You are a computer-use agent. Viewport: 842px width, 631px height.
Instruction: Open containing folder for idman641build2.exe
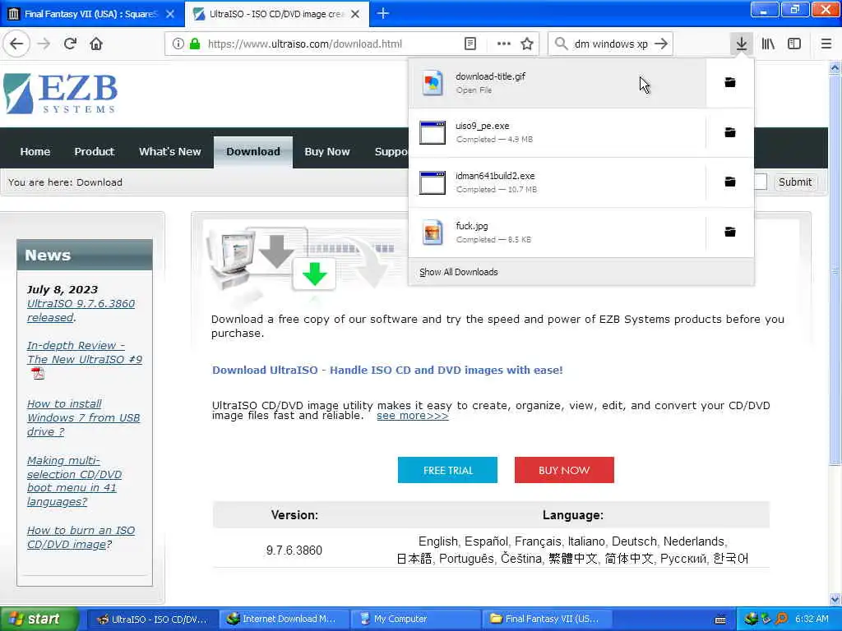coord(730,182)
